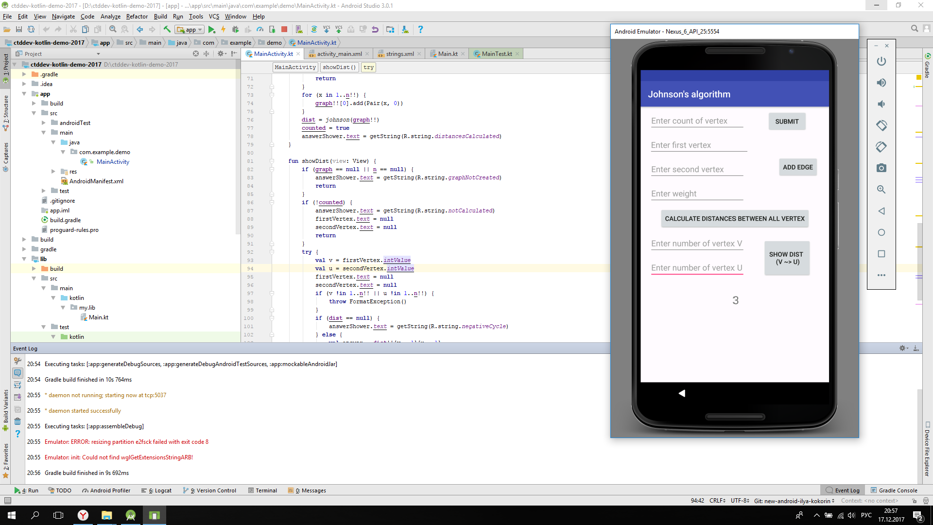Viewport: 933px width, 525px height.
Task: Take an emulator screenshot with the camera icon
Action: click(x=881, y=168)
